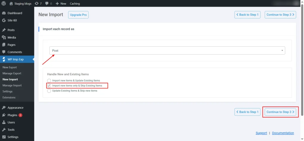Click the bottom Continue to Step 3 button
Viewport: 304px width, 141px height.
pyautogui.click(x=280, y=112)
